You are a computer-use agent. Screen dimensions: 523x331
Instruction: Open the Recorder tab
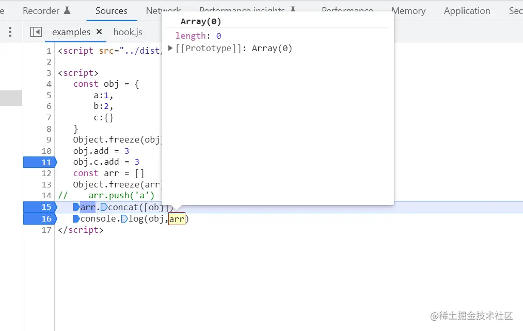(41, 11)
